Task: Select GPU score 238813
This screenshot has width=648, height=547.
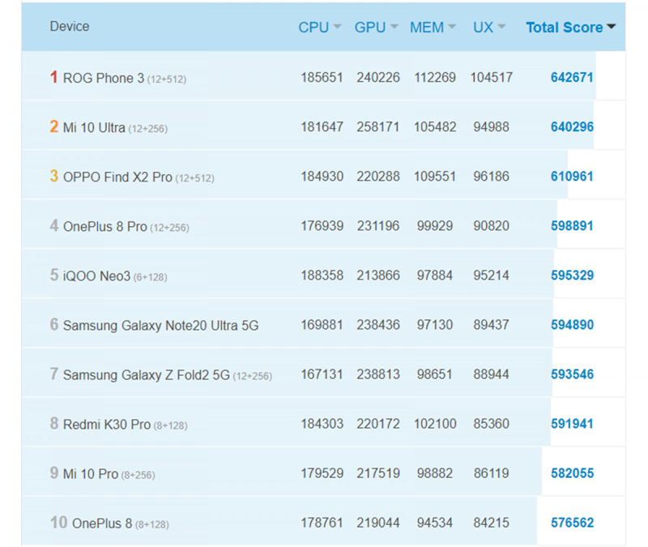Action: pos(378,374)
